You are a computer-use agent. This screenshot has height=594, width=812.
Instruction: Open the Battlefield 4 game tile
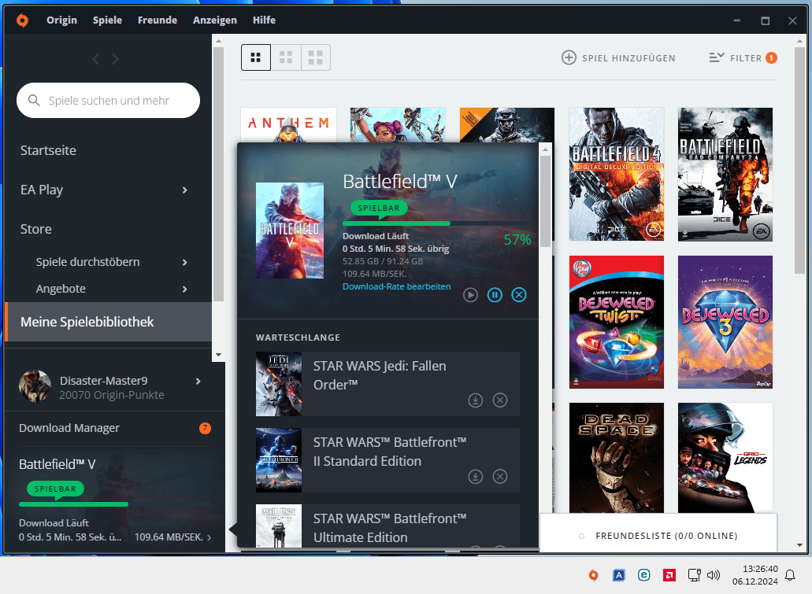(x=616, y=175)
